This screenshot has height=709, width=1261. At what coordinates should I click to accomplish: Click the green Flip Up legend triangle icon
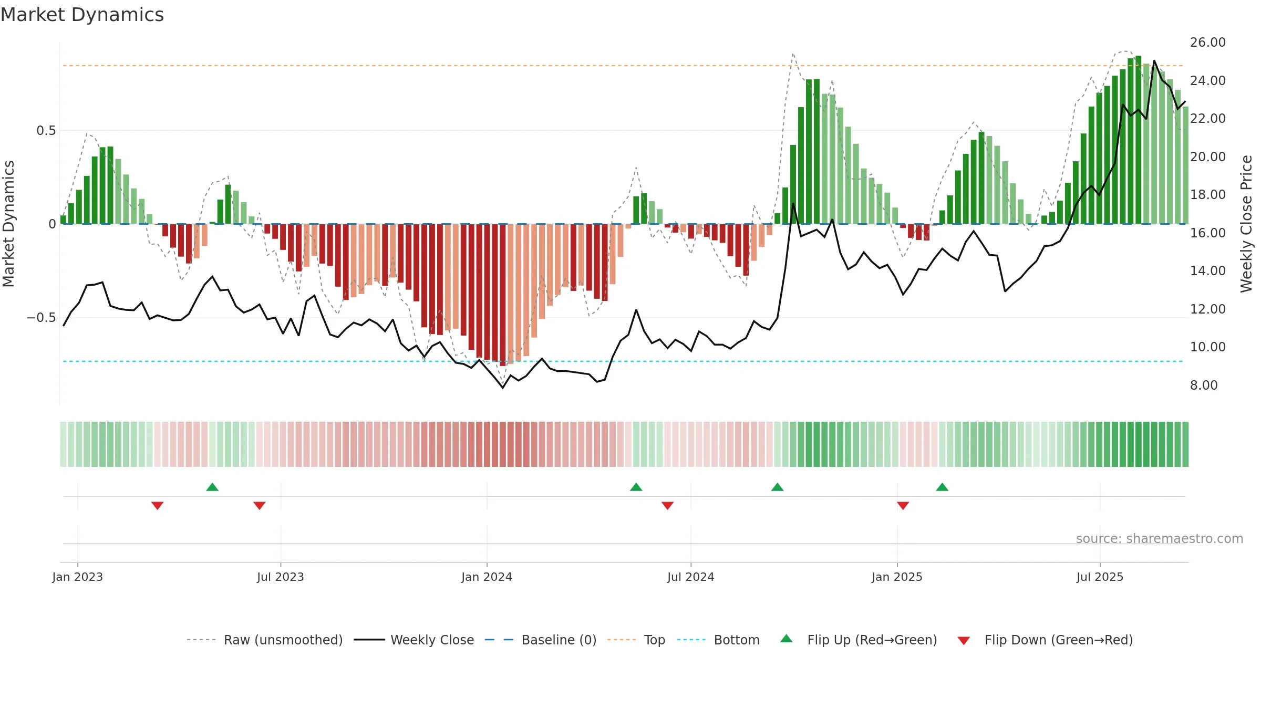tap(787, 639)
